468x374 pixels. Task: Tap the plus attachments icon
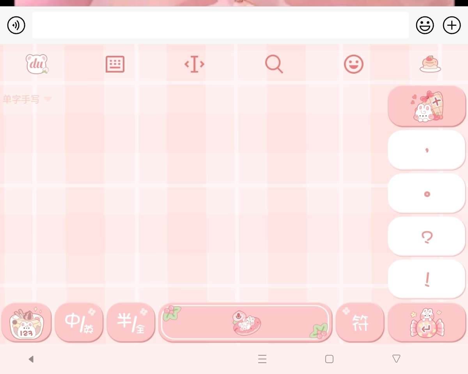coord(452,25)
